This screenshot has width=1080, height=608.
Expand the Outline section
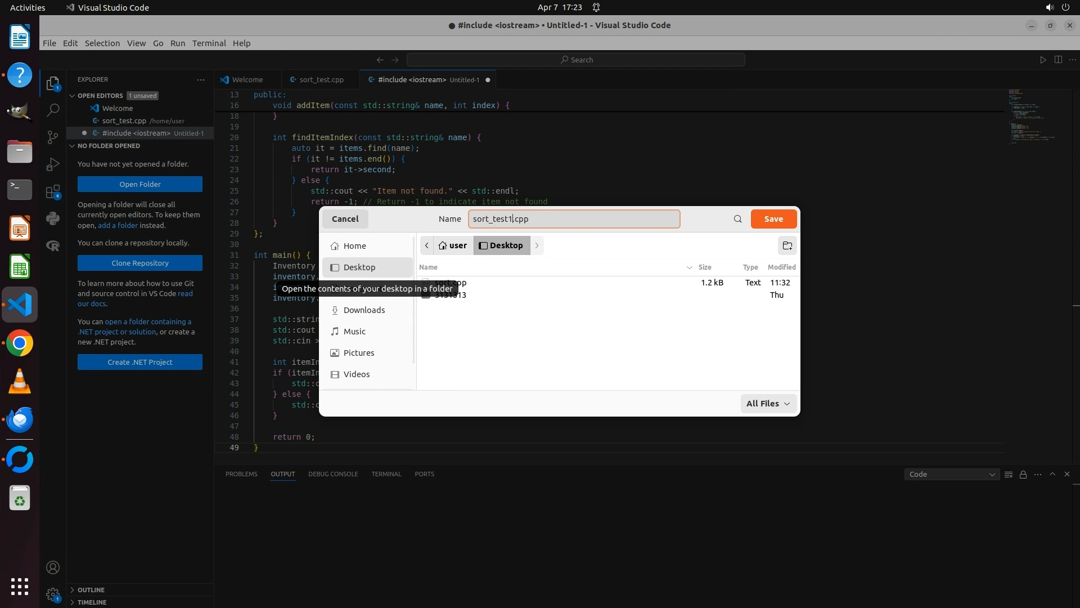91,590
